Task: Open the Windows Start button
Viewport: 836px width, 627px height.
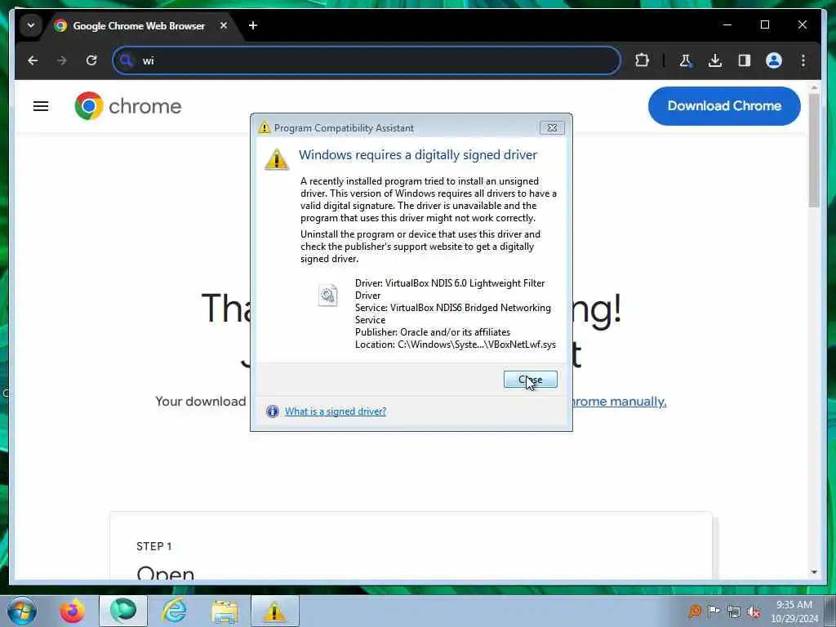Action: pos(22,611)
